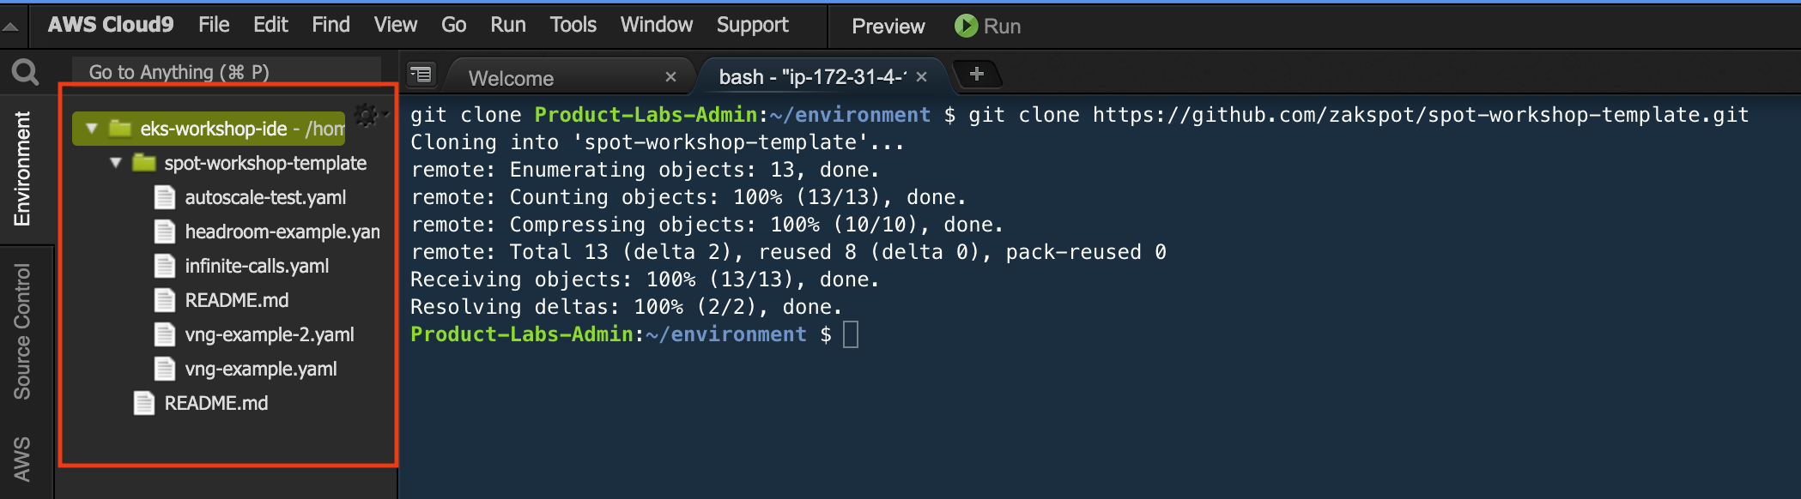The height and width of the screenshot is (499, 1801).
Task: Open the tab list pane icon
Action: click(421, 75)
